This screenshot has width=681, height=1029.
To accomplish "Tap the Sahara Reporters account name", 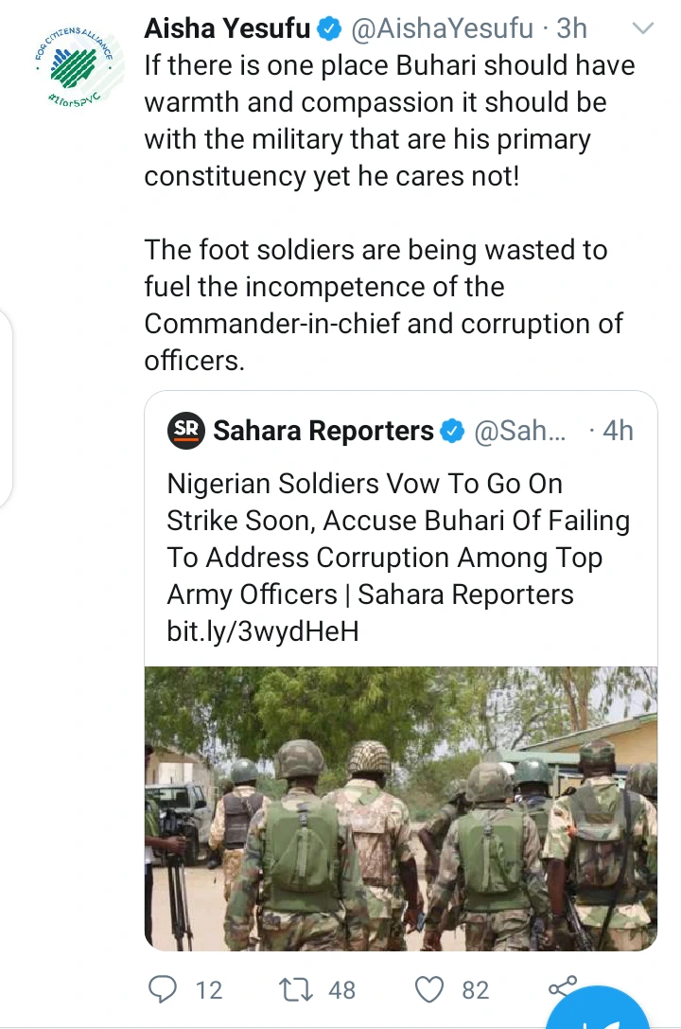I will pos(323,431).
